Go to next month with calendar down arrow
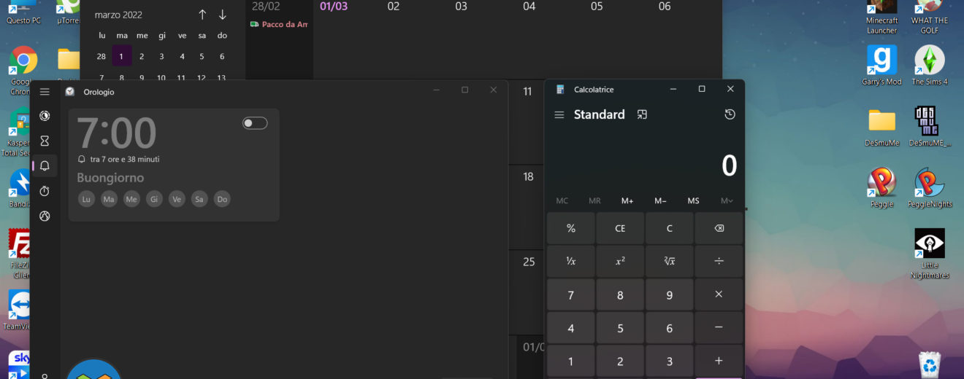The height and width of the screenshot is (379, 964). (x=223, y=15)
